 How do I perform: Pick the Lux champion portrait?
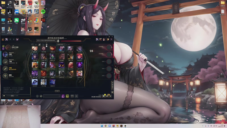click(35, 48)
